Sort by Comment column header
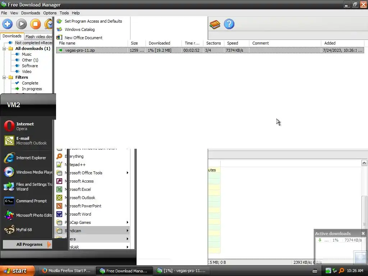368x276 pixels. point(285,43)
